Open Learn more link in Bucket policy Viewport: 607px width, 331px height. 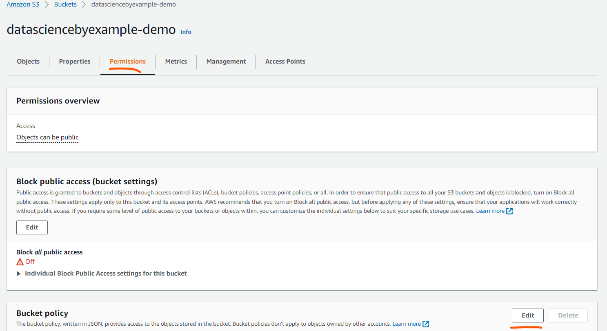407,324
